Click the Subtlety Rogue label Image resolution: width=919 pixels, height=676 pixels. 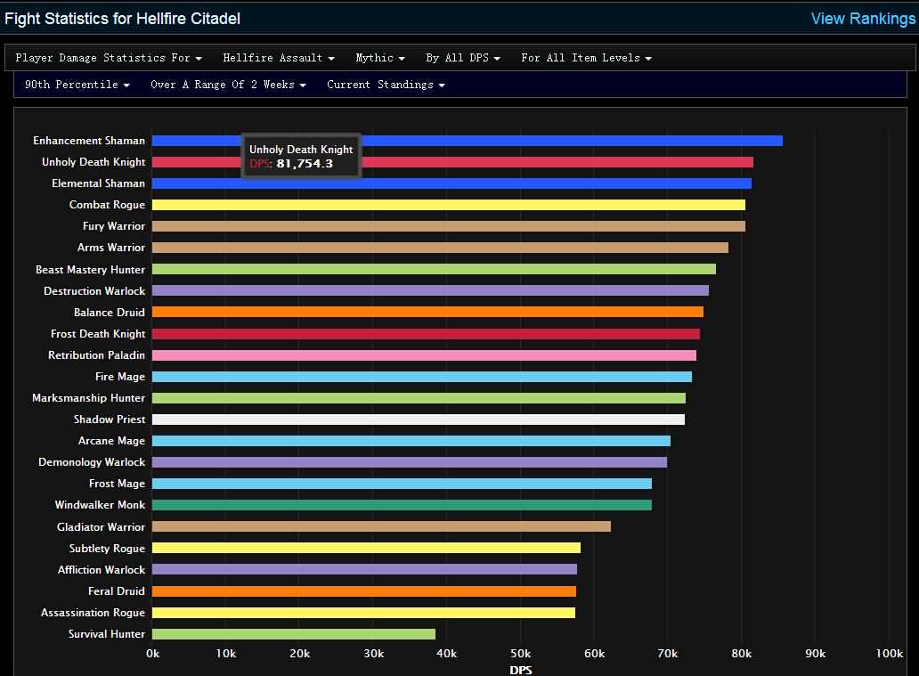pyautogui.click(x=107, y=548)
